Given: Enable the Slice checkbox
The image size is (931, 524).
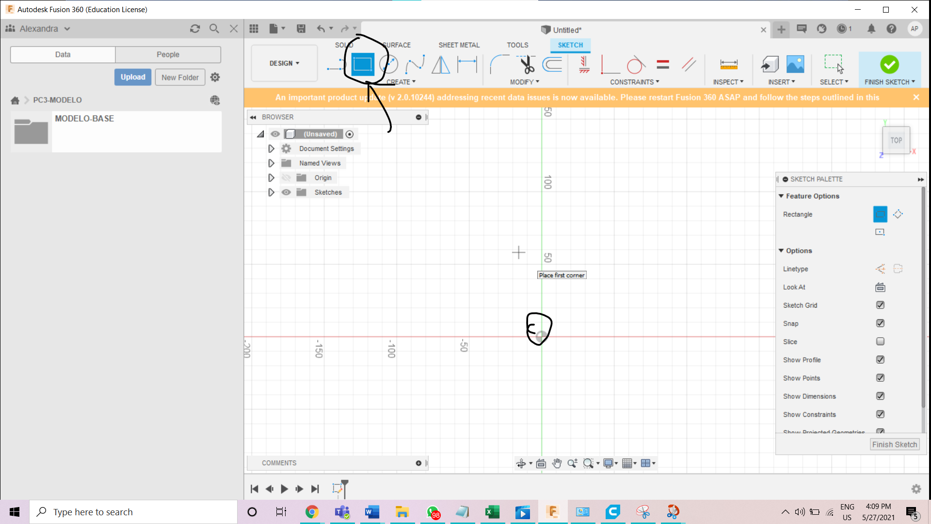Looking at the screenshot, I should (x=880, y=342).
